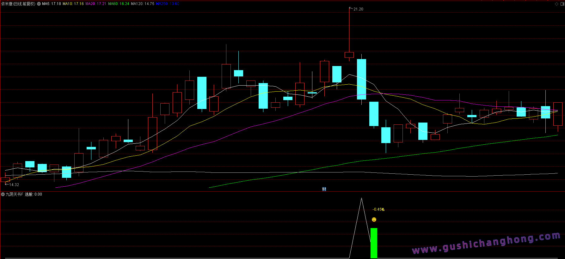The height and width of the screenshot is (259, 565).
Task: Click the yellow MA10 label
Action: pyautogui.click(x=73, y=4)
